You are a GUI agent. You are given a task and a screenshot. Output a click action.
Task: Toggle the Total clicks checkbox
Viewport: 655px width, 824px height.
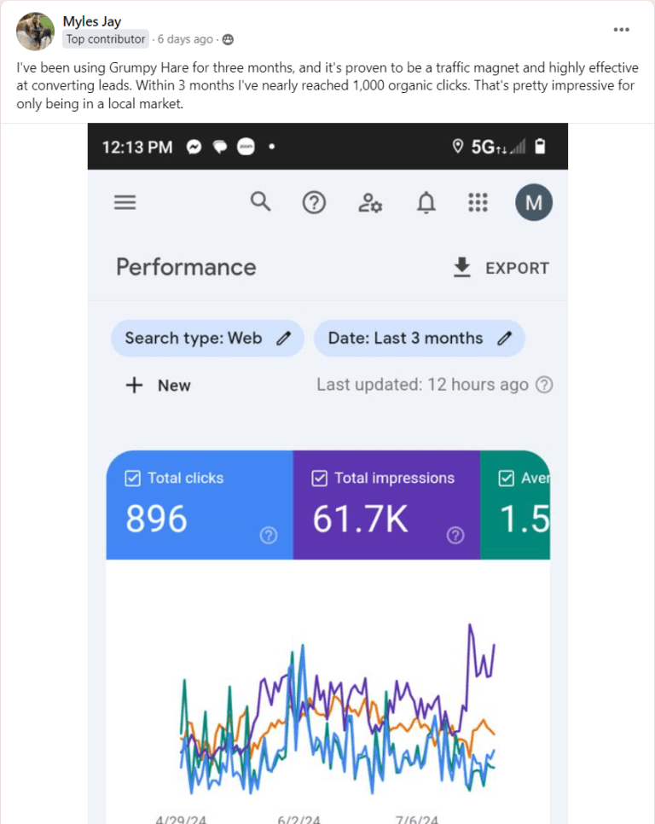[x=132, y=479]
